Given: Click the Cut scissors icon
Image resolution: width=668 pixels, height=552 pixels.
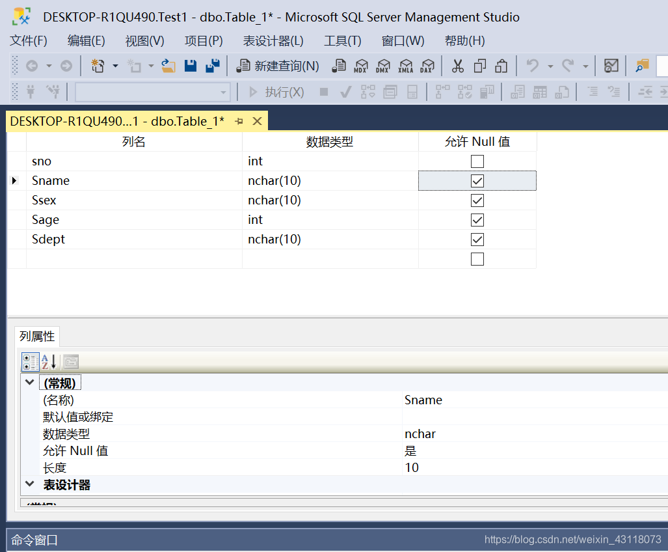Looking at the screenshot, I should [x=457, y=66].
